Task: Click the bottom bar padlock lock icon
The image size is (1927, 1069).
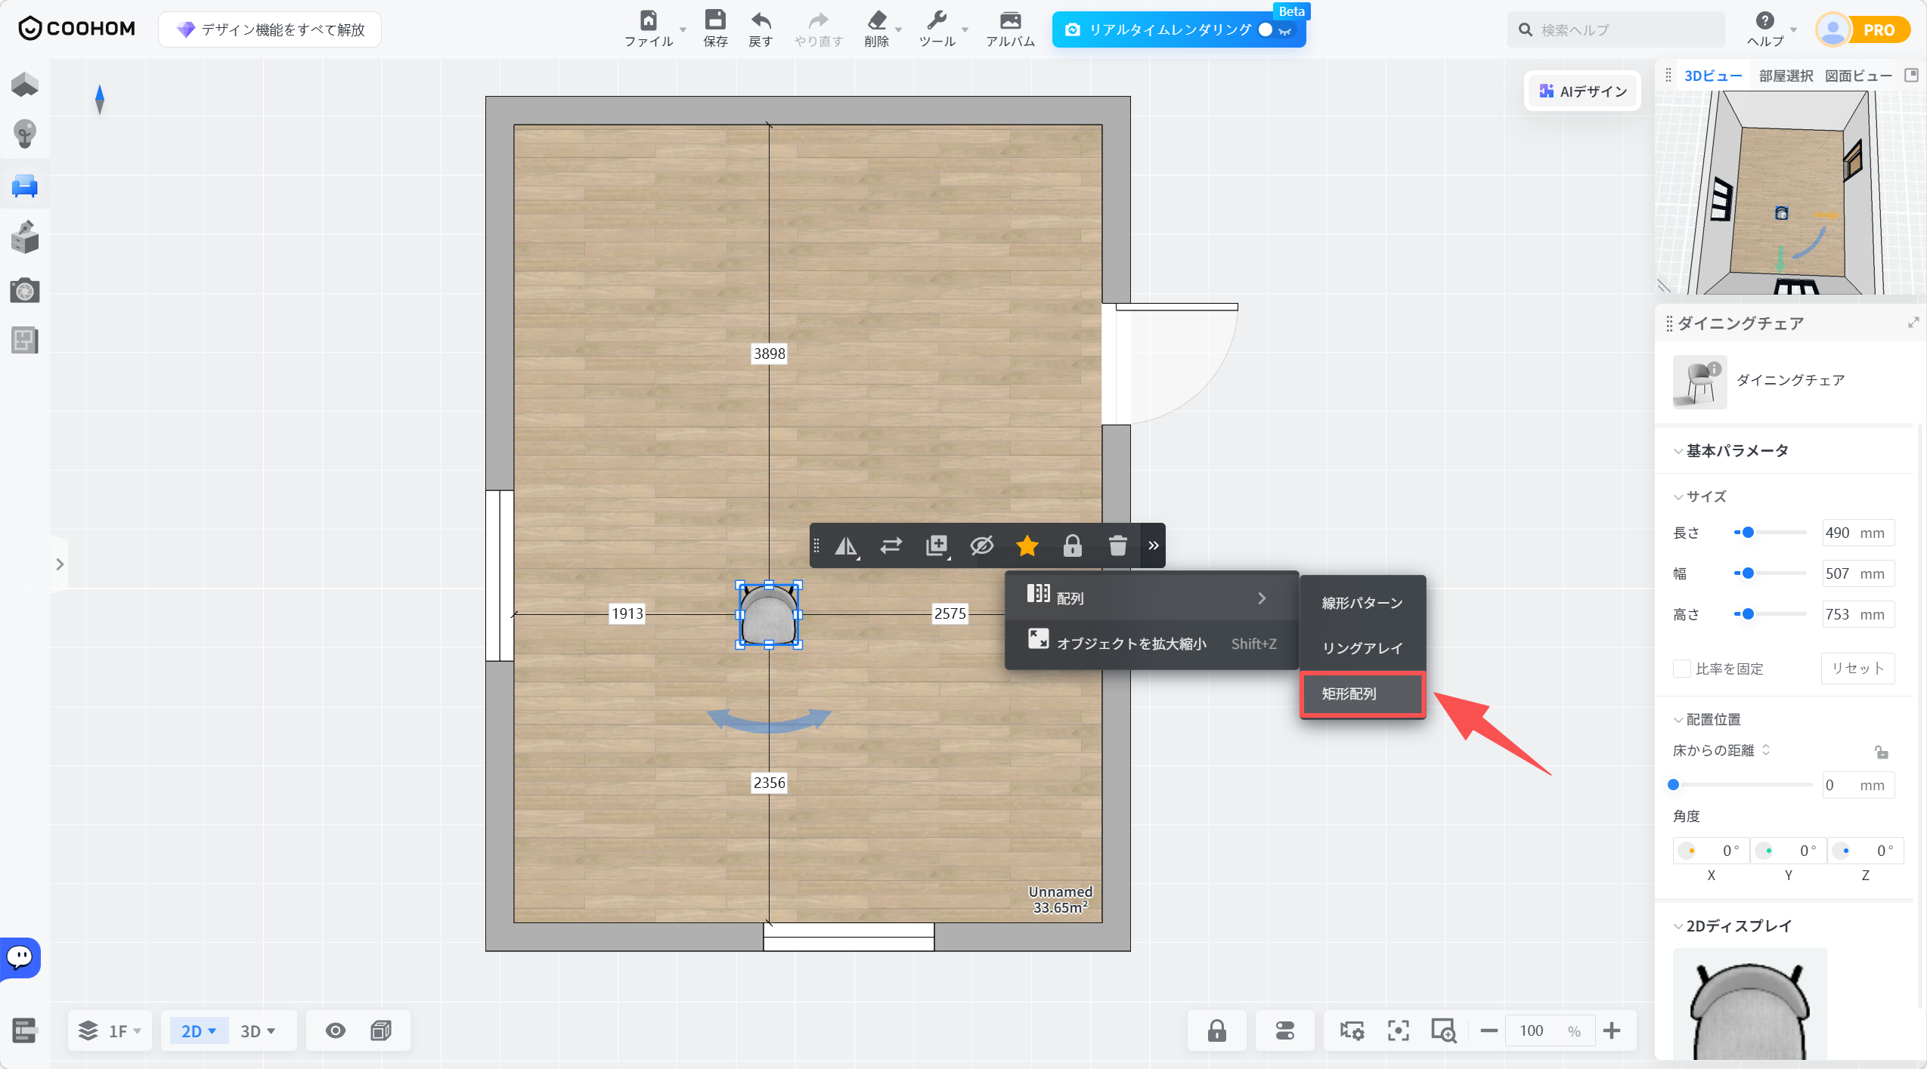Action: tap(1217, 1030)
